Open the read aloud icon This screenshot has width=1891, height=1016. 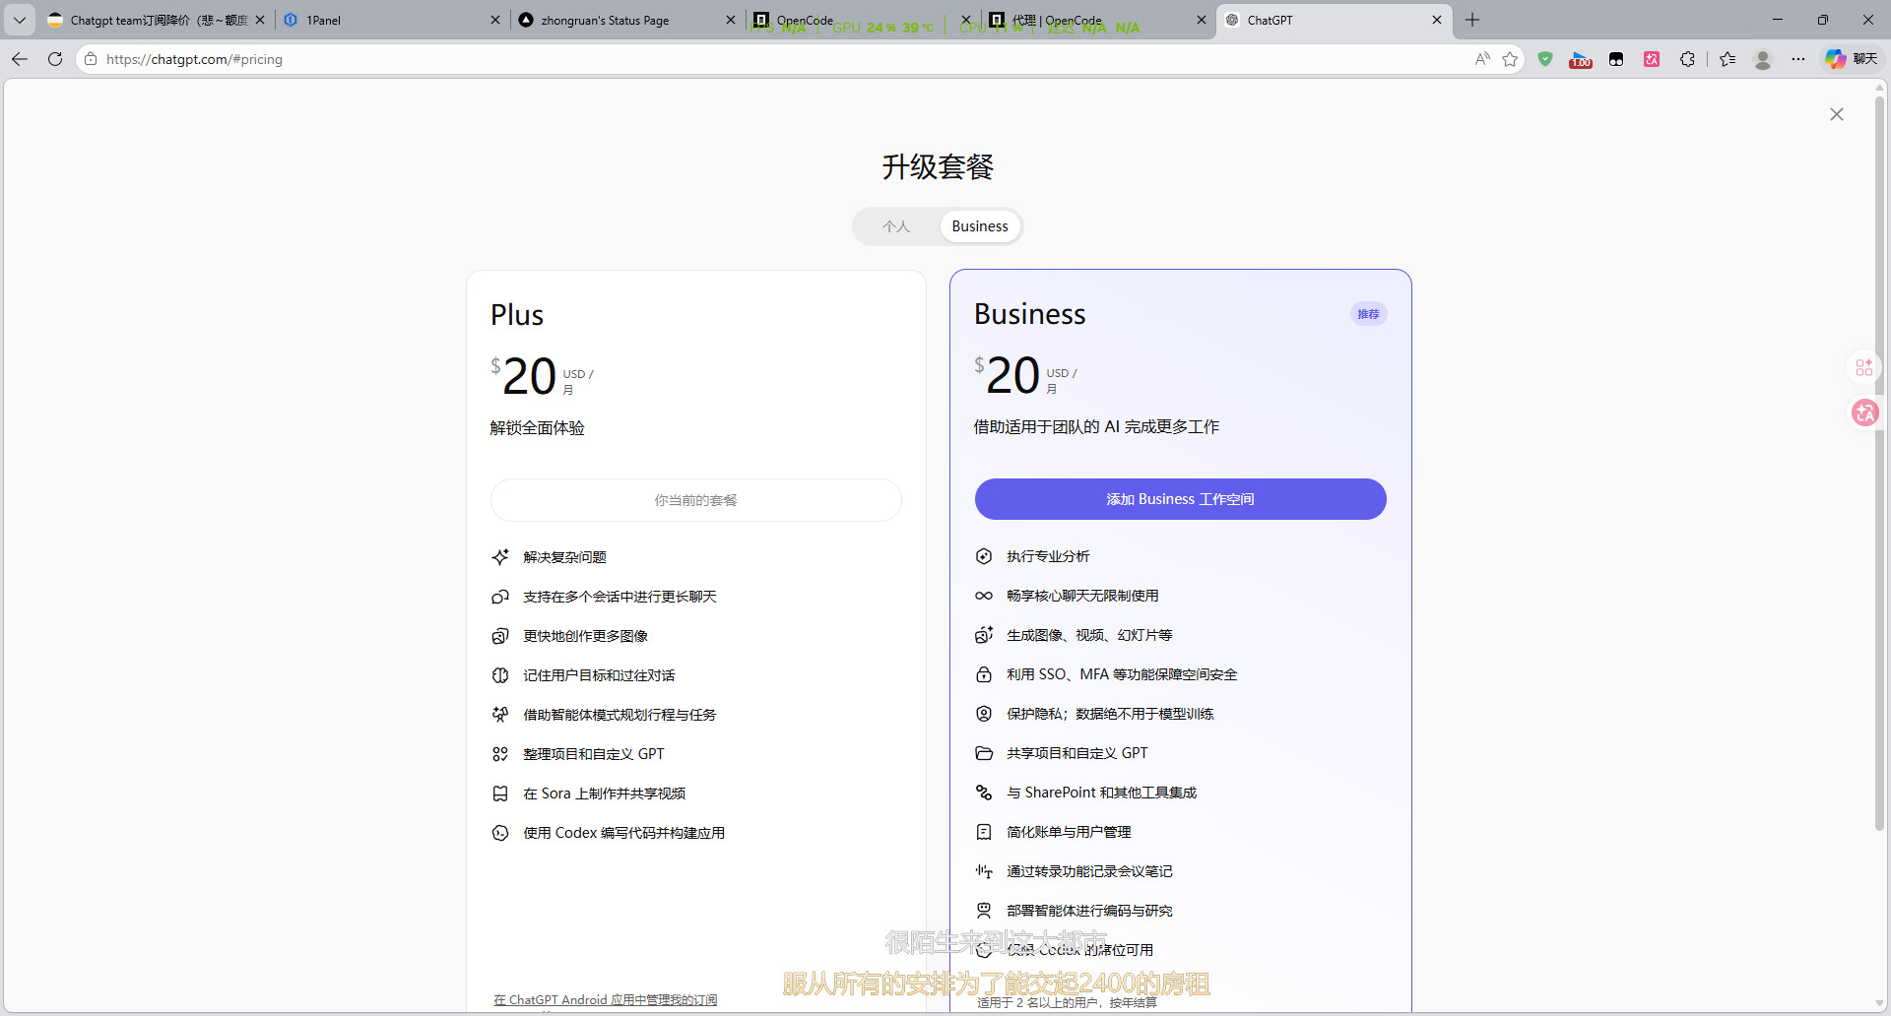[x=1482, y=59]
